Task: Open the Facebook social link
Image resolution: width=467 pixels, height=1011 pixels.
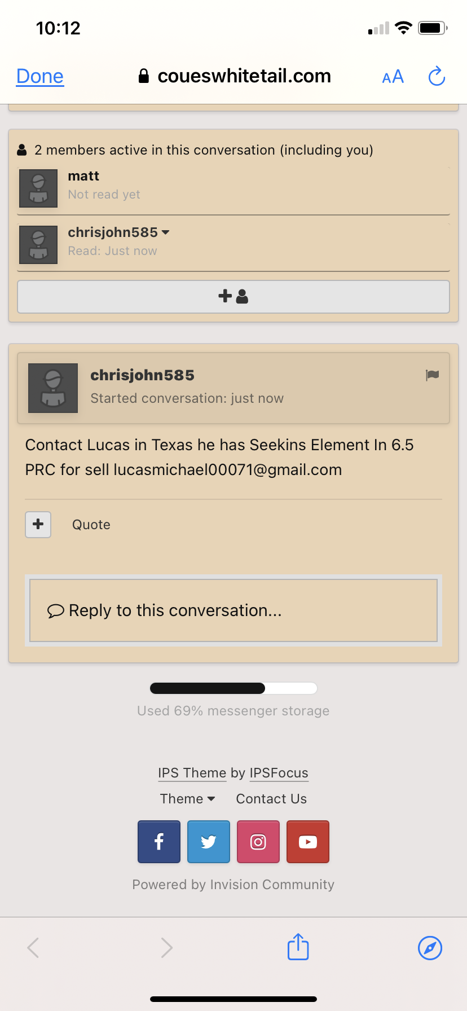Action: click(x=159, y=842)
